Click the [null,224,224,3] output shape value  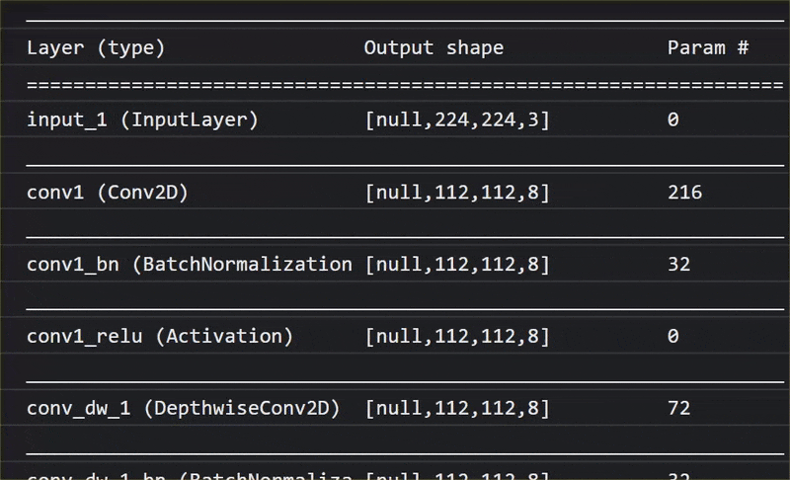tap(457, 120)
